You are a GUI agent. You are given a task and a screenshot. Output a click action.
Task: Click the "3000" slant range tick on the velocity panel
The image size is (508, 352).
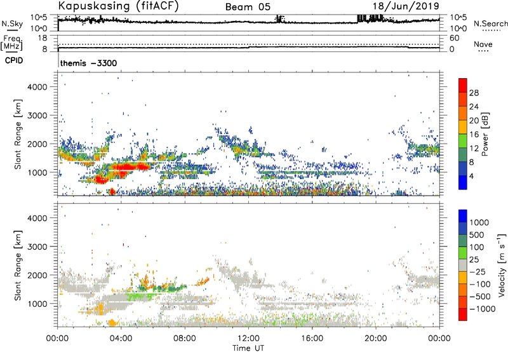point(37,247)
